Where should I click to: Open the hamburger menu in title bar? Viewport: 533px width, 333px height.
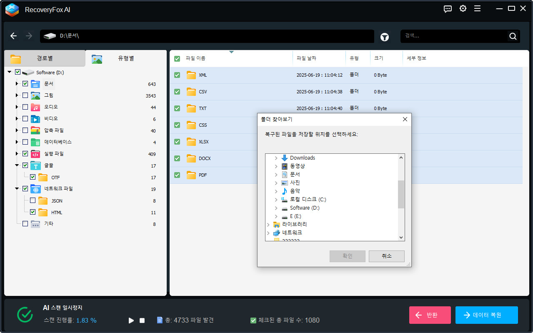coord(477,9)
